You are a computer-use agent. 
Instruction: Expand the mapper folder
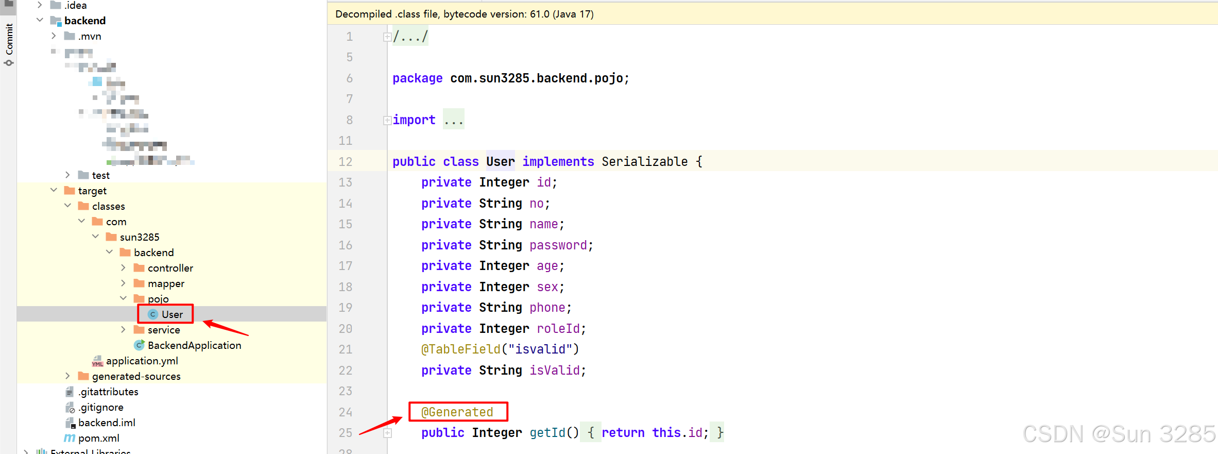(123, 283)
